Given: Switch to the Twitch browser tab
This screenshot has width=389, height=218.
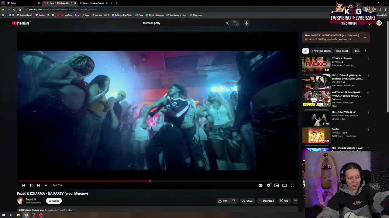Looking at the screenshot, I should (x=23, y=3).
